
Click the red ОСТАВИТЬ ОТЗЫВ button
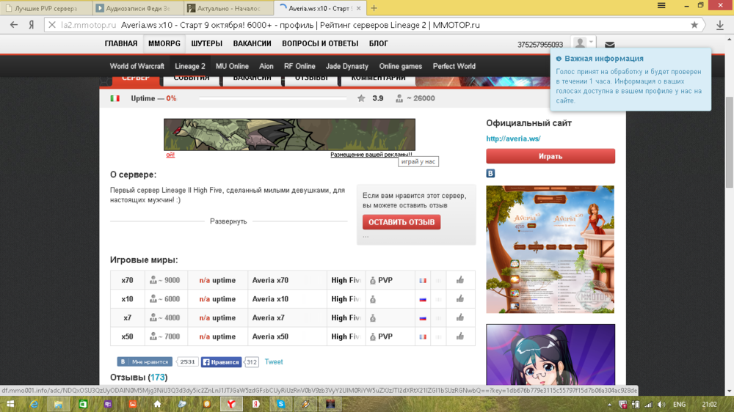(401, 222)
